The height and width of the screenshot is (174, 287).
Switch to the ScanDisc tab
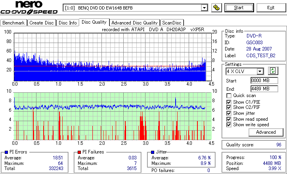pos(172,23)
